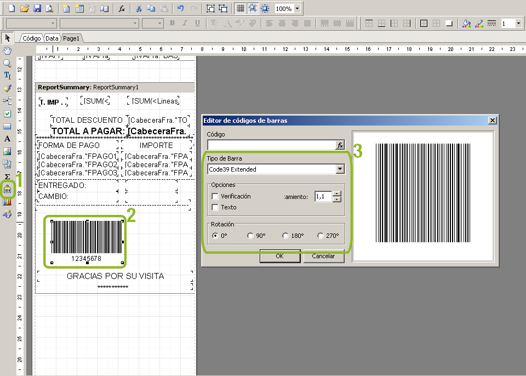Viewport: 526px width, 376px height.
Task: Group the selected objects icon
Action: 210,8
